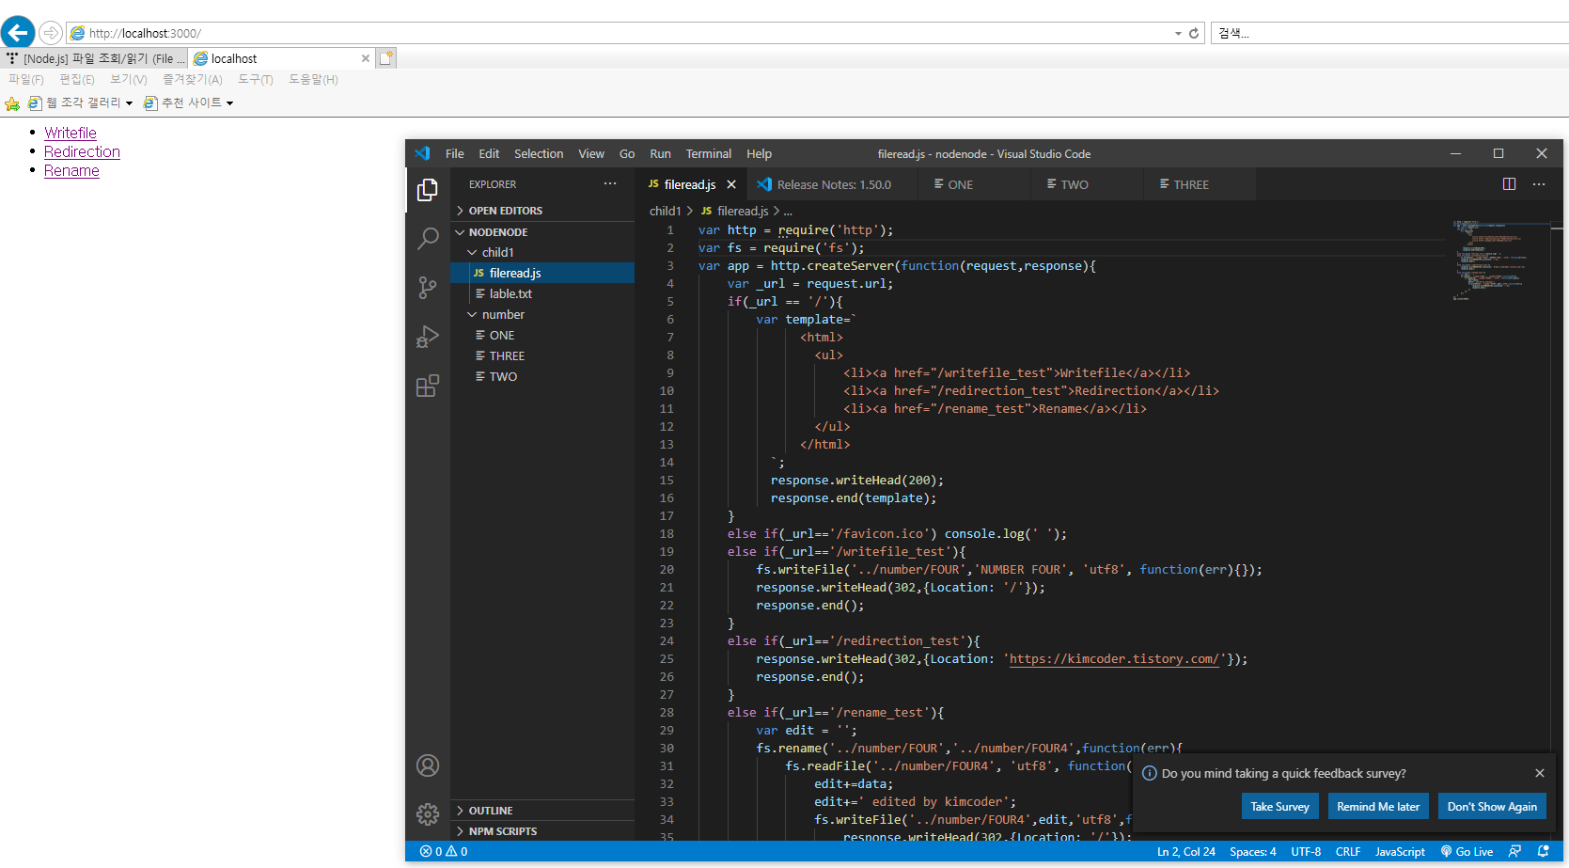Open the Search panel in the activity bar
1569x868 pixels.
click(x=428, y=239)
